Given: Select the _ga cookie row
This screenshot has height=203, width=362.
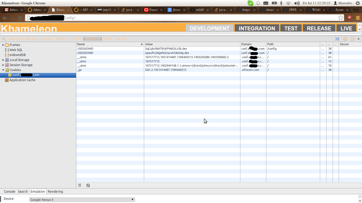Looking at the screenshot, I should tap(219, 70).
